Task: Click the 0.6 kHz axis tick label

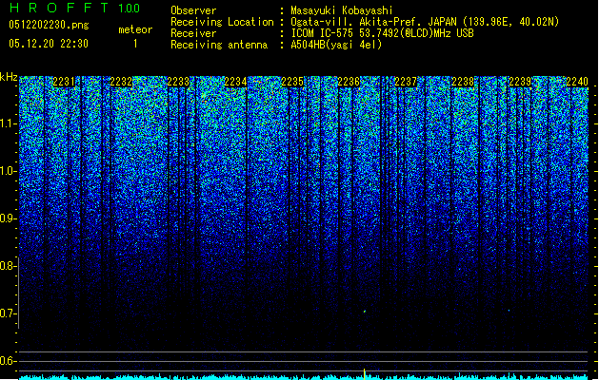Action: click(9, 361)
